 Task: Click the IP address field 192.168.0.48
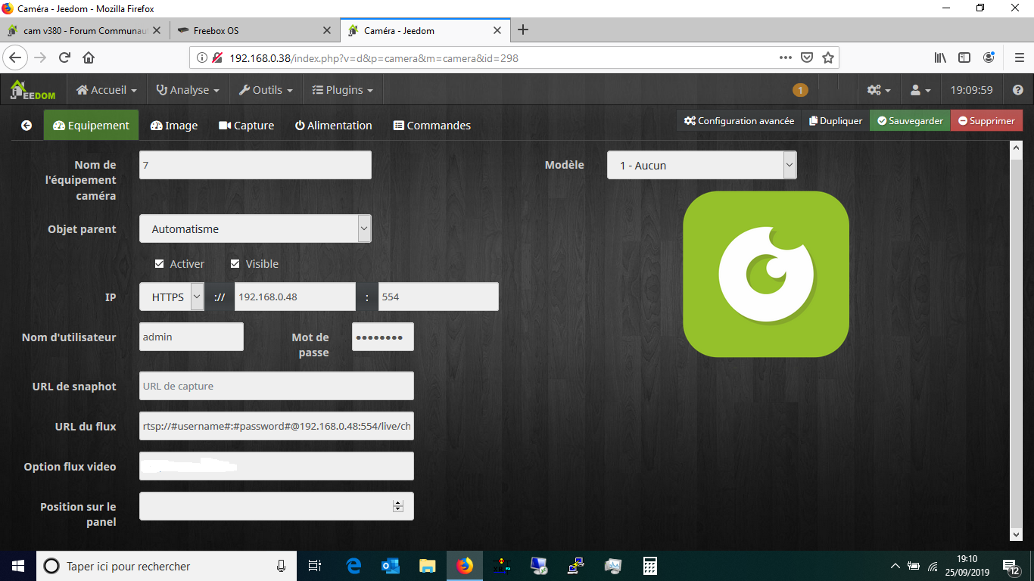pos(295,297)
